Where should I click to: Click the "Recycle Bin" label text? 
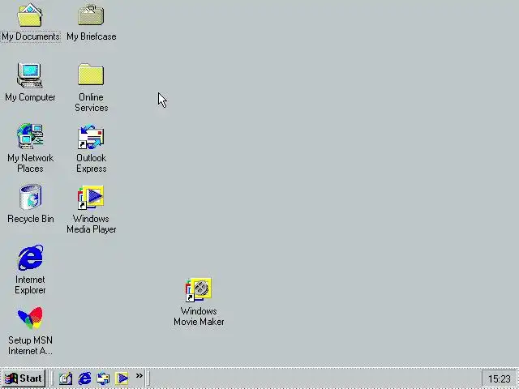tap(31, 219)
